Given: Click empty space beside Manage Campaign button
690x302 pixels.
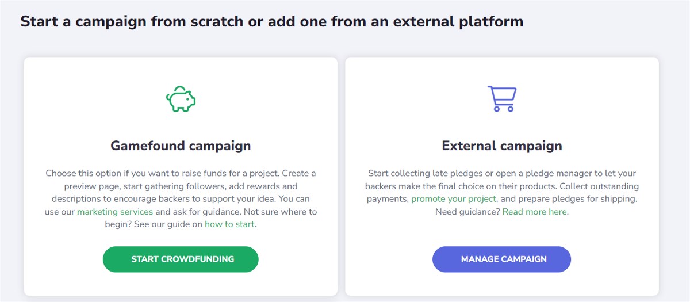Looking at the screenshot, I should pyautogui.click(x=612, y=259).
